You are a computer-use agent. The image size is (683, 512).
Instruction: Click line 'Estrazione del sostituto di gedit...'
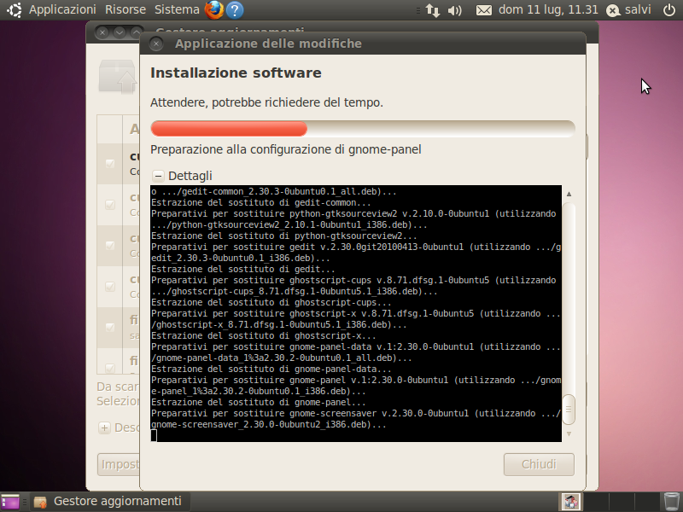(243, 270)
